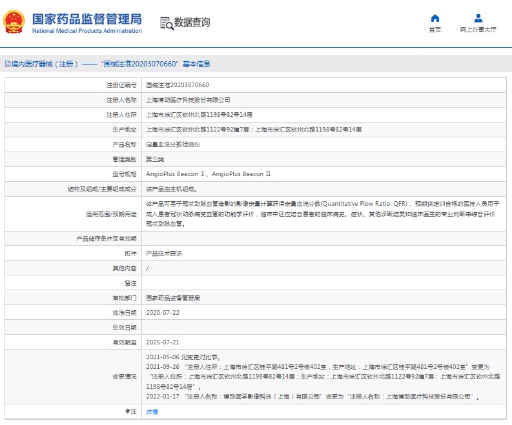Select 产品技术要求 attachment text

[x=164, y=253]
